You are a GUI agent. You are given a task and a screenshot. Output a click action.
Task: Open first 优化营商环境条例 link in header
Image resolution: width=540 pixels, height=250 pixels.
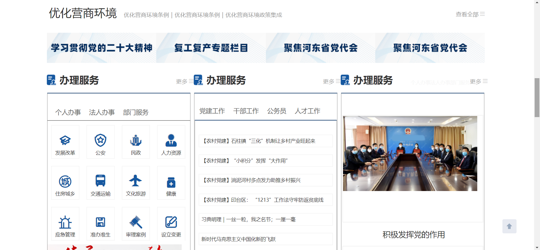point(146,15)
